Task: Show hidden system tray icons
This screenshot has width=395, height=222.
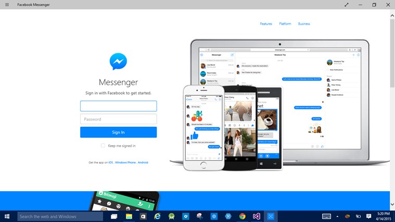Action: point(337,216)
